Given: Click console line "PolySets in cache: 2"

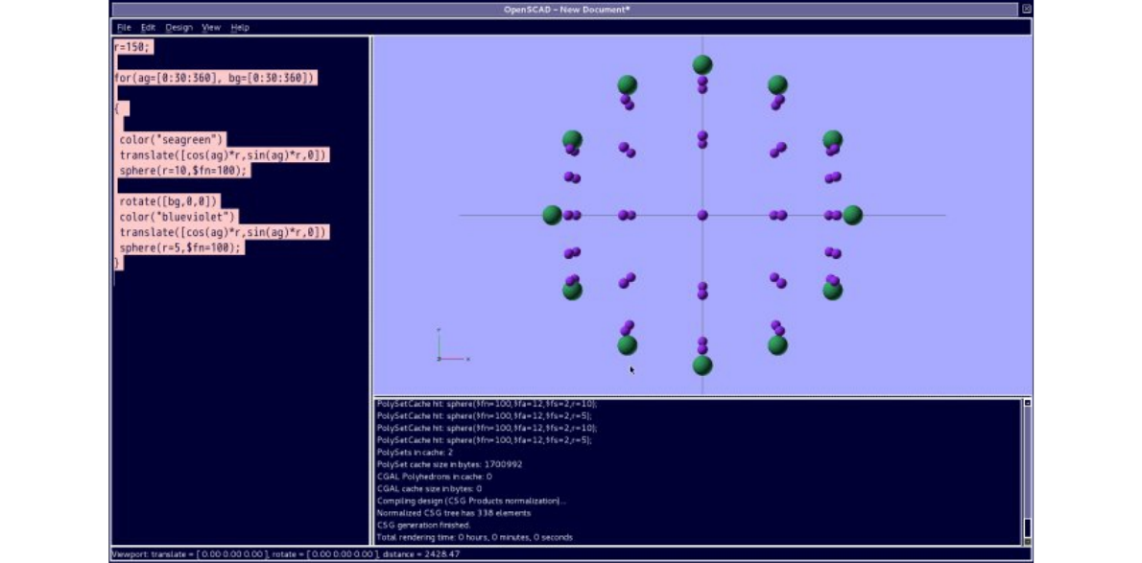Looking at the screenshot, I should (415, 453).
